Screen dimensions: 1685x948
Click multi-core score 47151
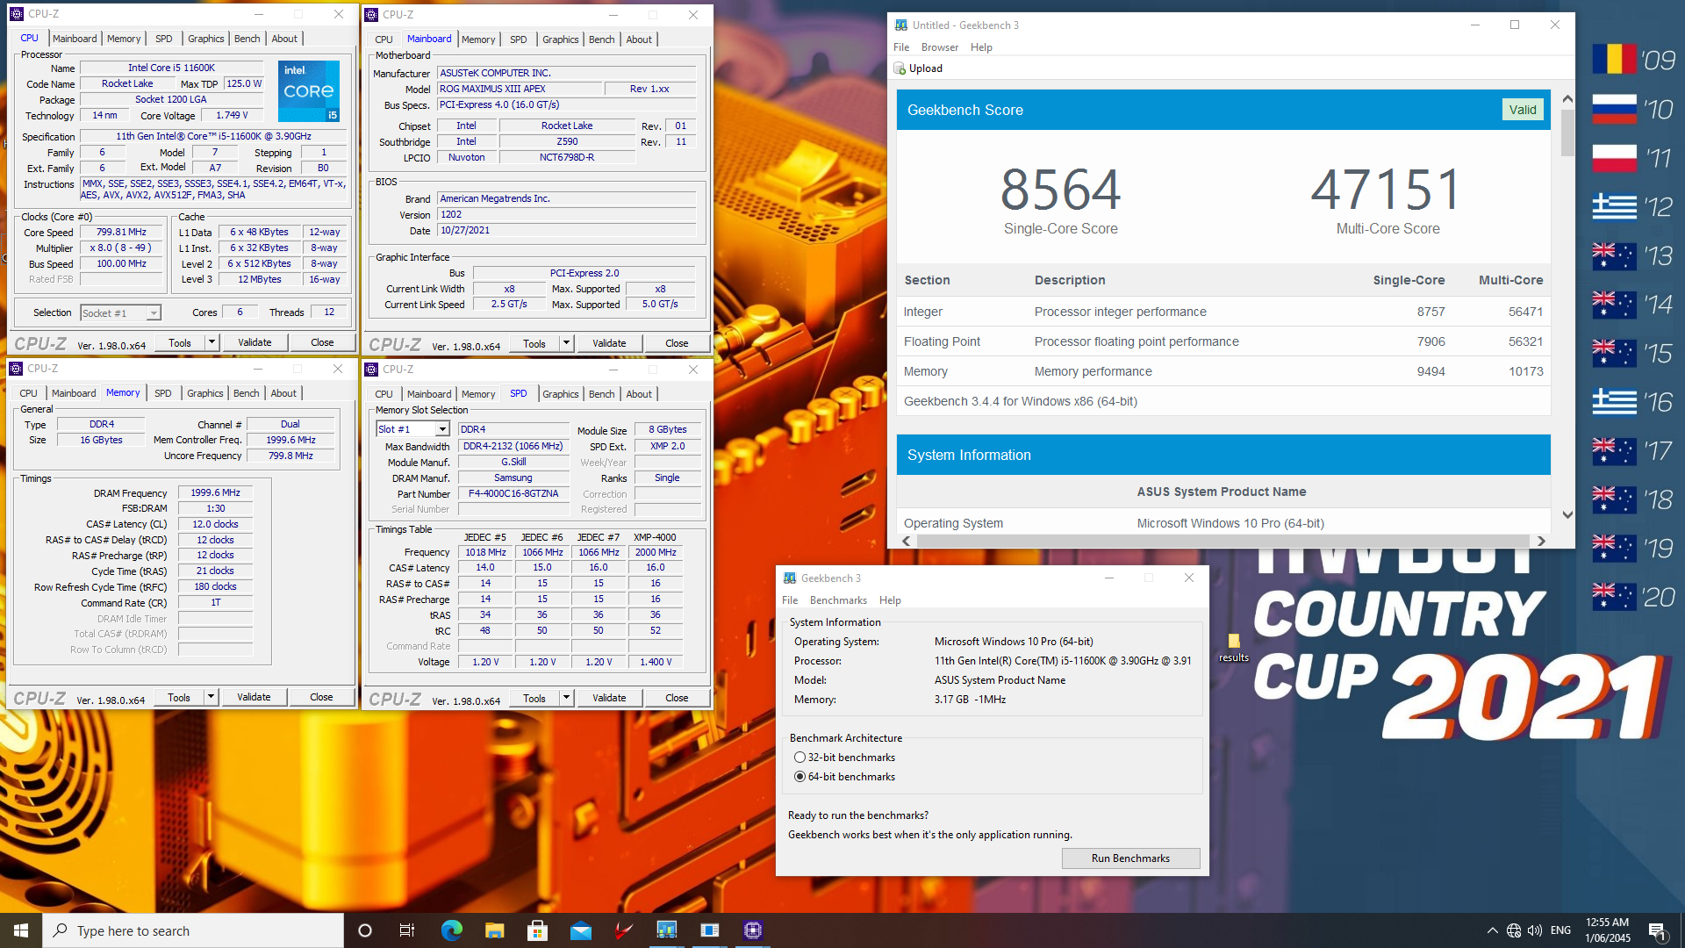[1387, 190]
